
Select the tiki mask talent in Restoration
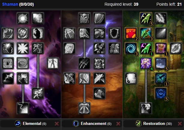161,48
